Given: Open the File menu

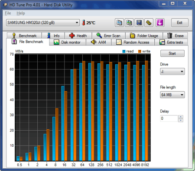Looking at the screenshot, I should coord(8,13).
